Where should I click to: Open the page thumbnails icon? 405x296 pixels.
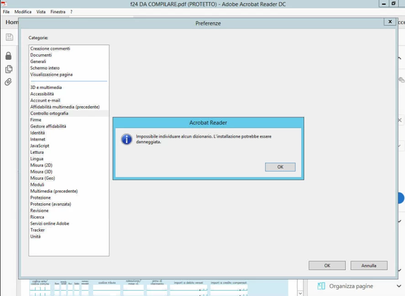[9, 69]
